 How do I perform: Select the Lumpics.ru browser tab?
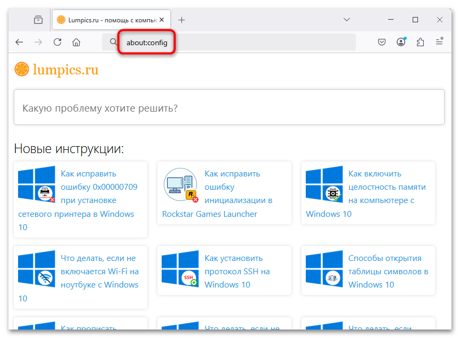click(111, 20)
